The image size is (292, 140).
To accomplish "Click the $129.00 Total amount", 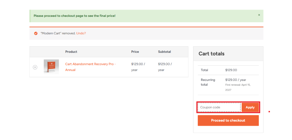I will tap(231, 70).
